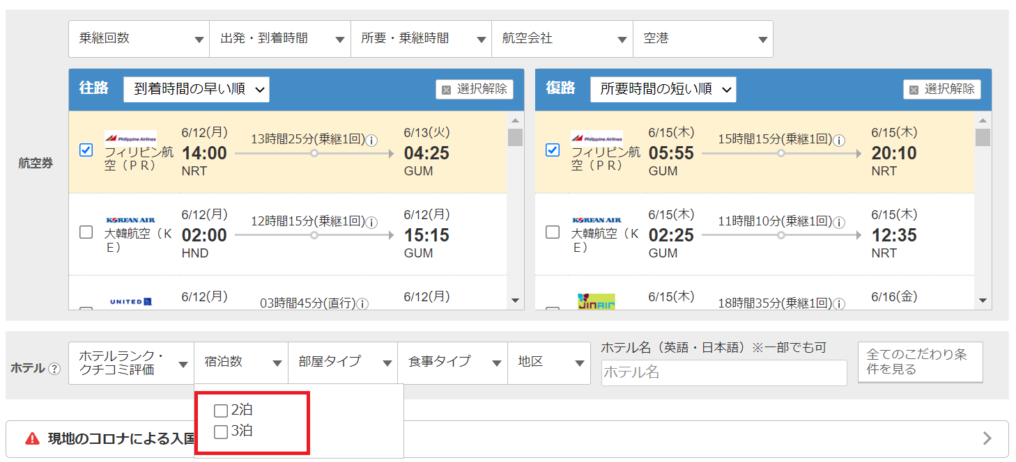Click info icon on Philippine Airlines return duration
Viewport: 1016px width, 462px height.
[840, 141]
